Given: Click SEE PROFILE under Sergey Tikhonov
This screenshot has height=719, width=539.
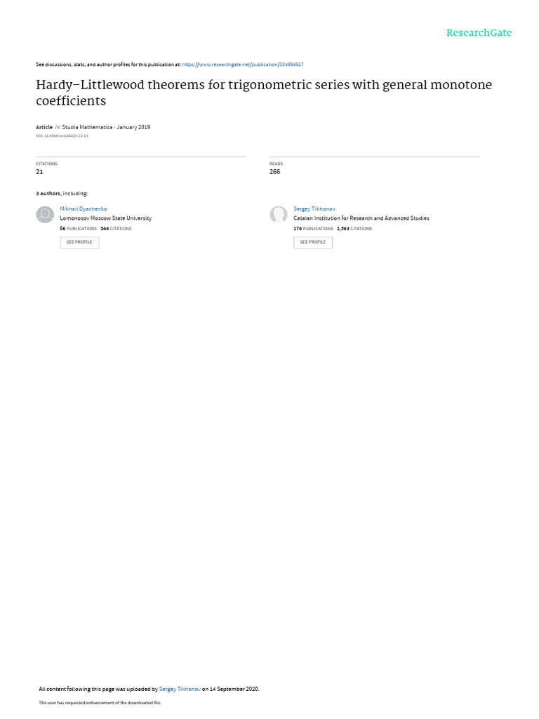Looking at the screenshot, I should click(x=313, y=242).
